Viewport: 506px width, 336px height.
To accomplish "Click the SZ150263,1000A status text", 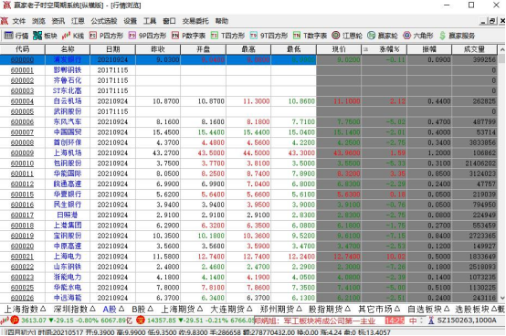I will (x=467, y=320).
